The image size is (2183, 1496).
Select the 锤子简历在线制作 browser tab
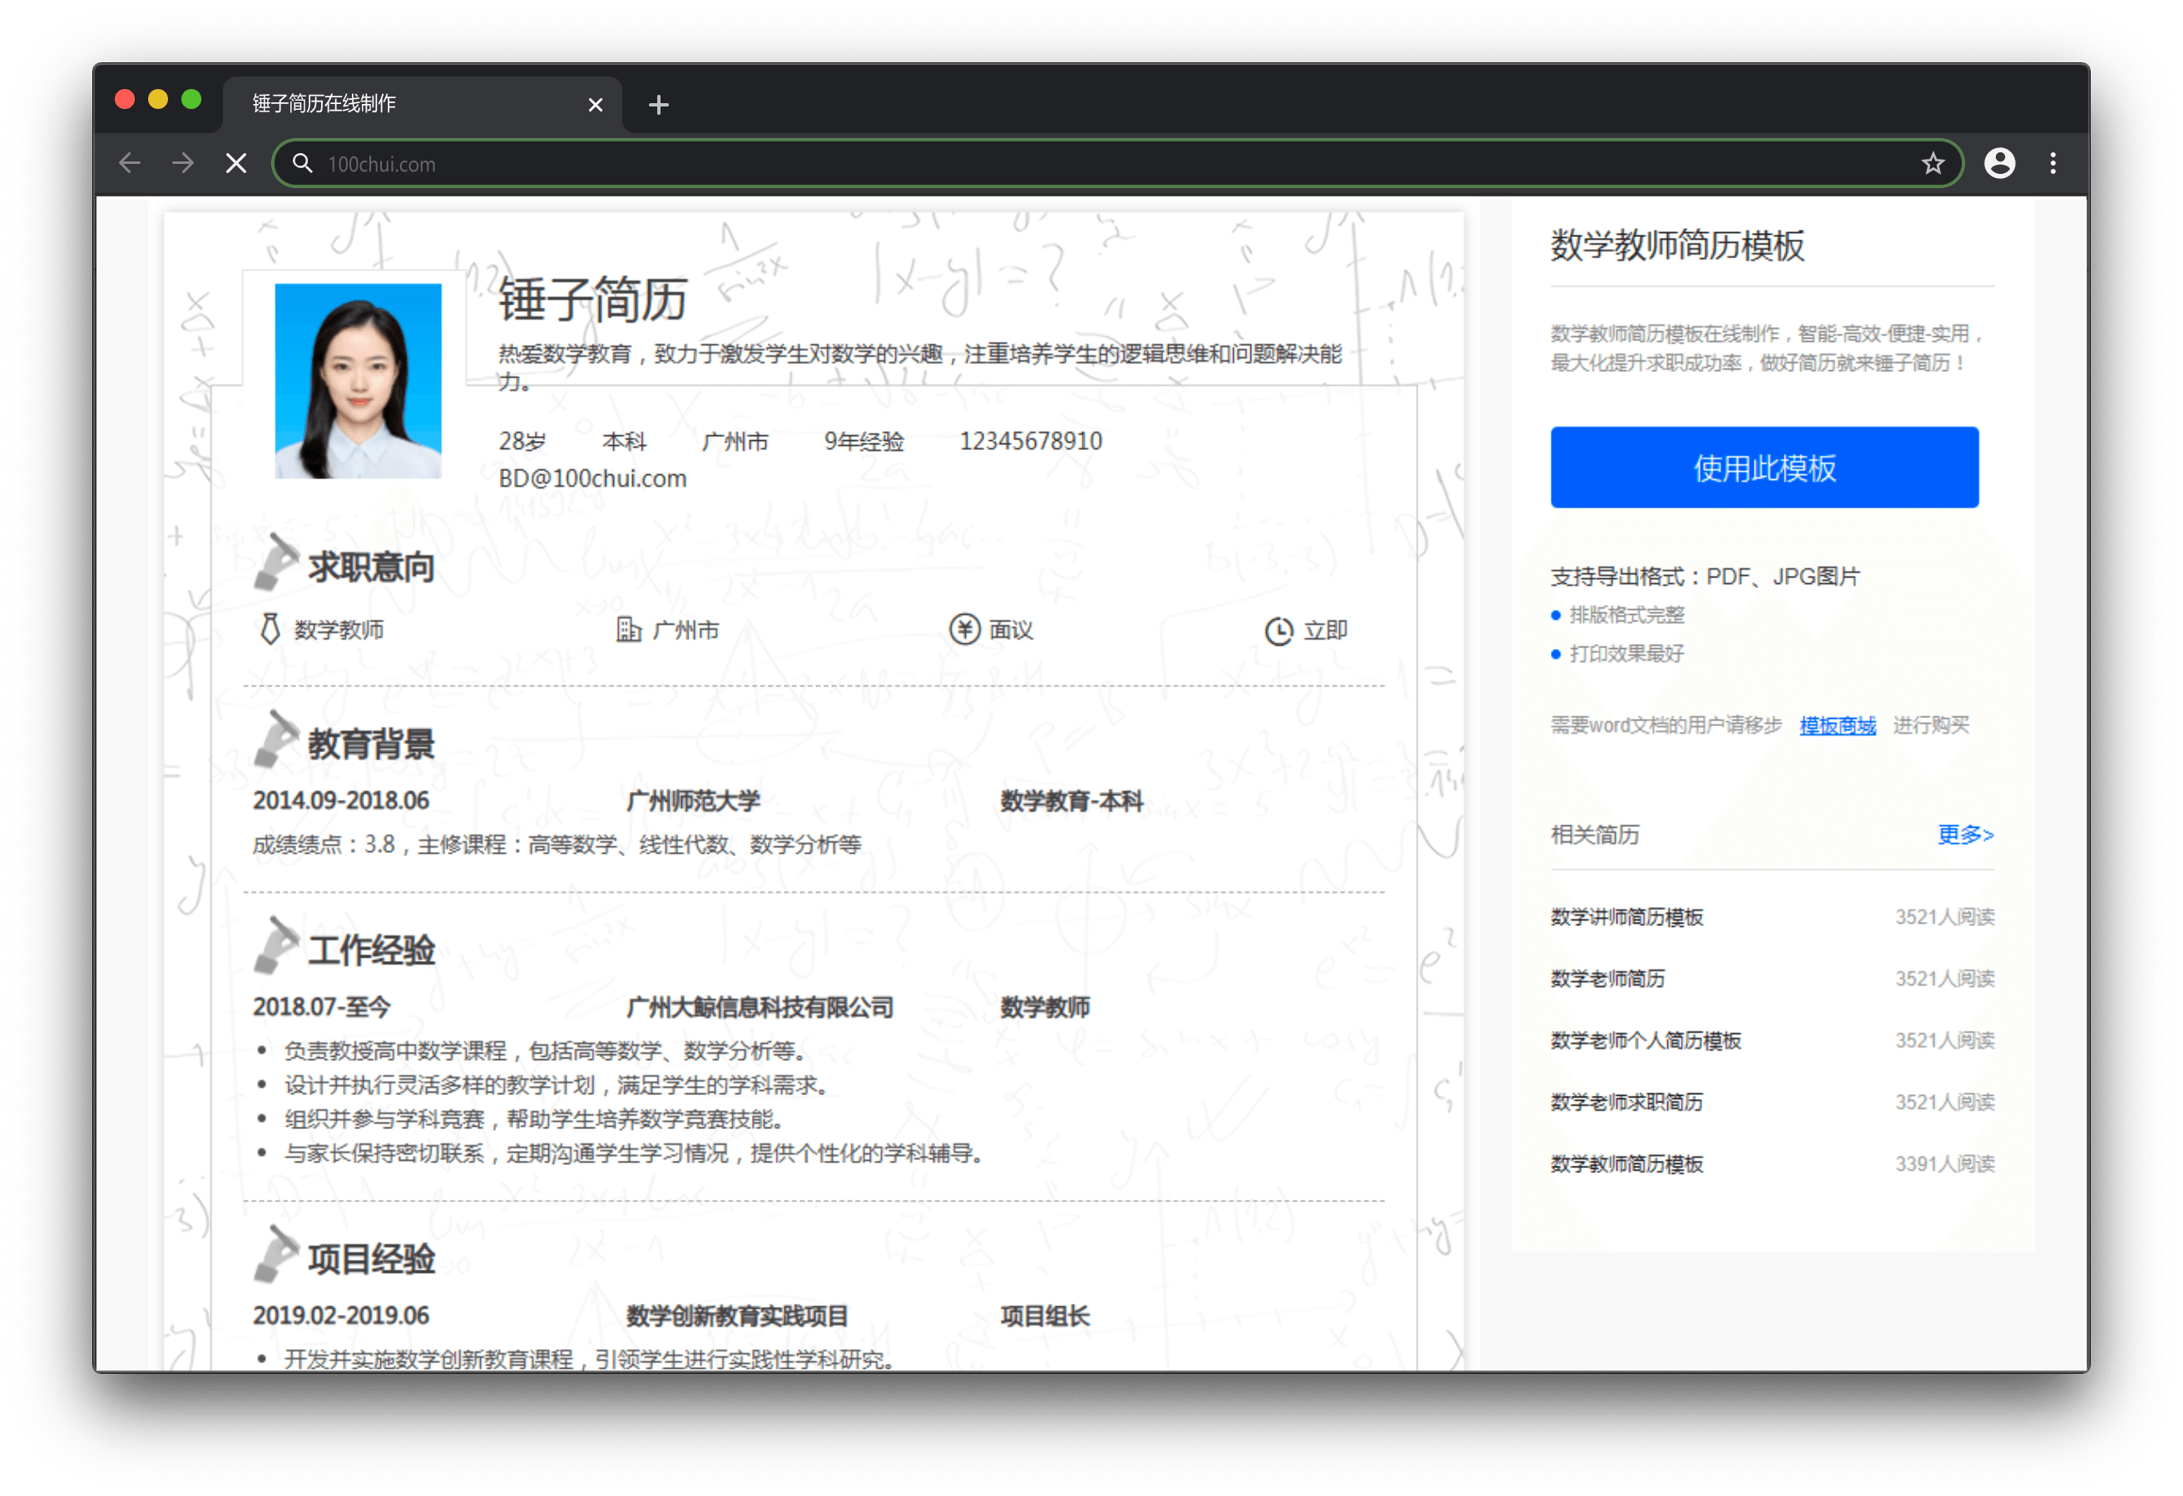tap(423, 103)
